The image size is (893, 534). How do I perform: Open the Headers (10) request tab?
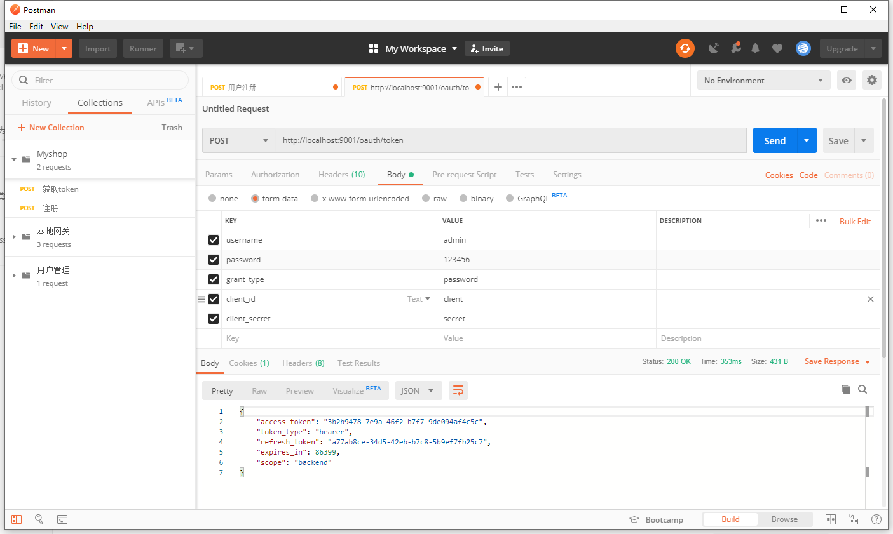pyautogui.click(x=342, y=175)
